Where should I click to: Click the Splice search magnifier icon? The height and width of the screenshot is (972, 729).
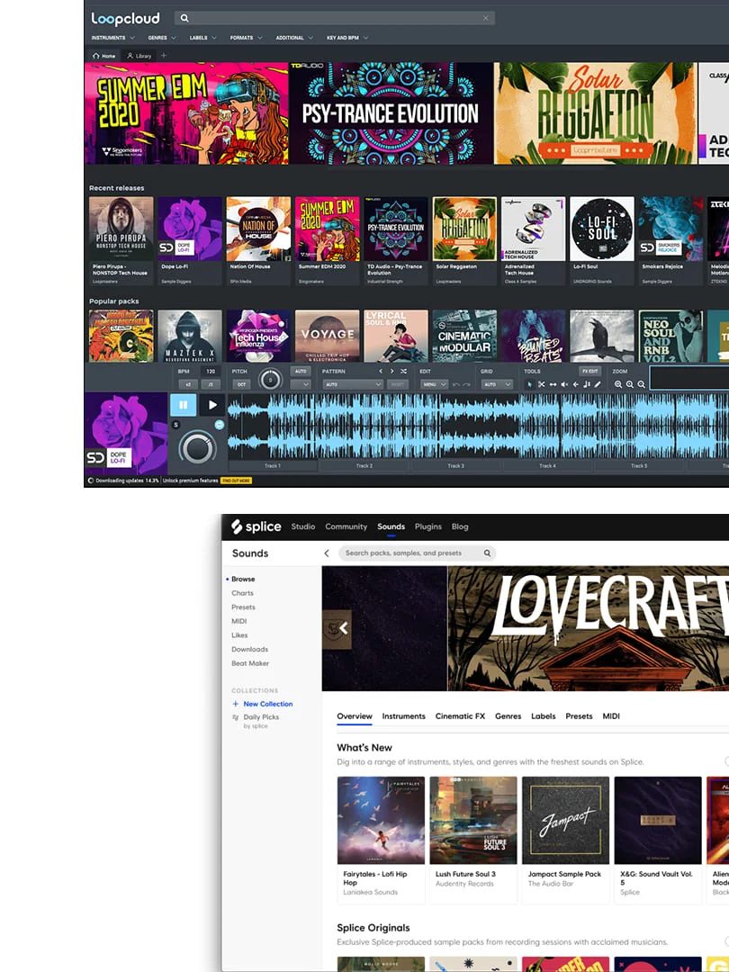tap(487, 553)
